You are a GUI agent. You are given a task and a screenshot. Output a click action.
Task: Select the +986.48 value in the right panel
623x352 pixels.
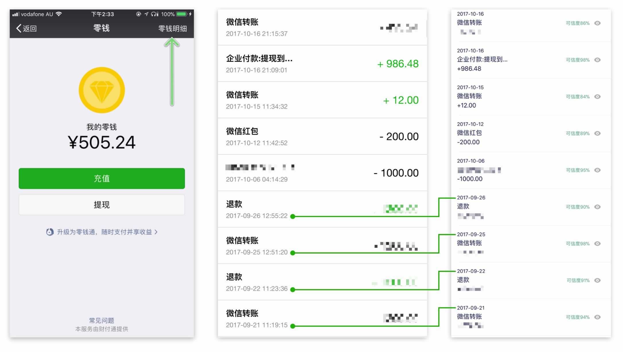click(469, 69)
